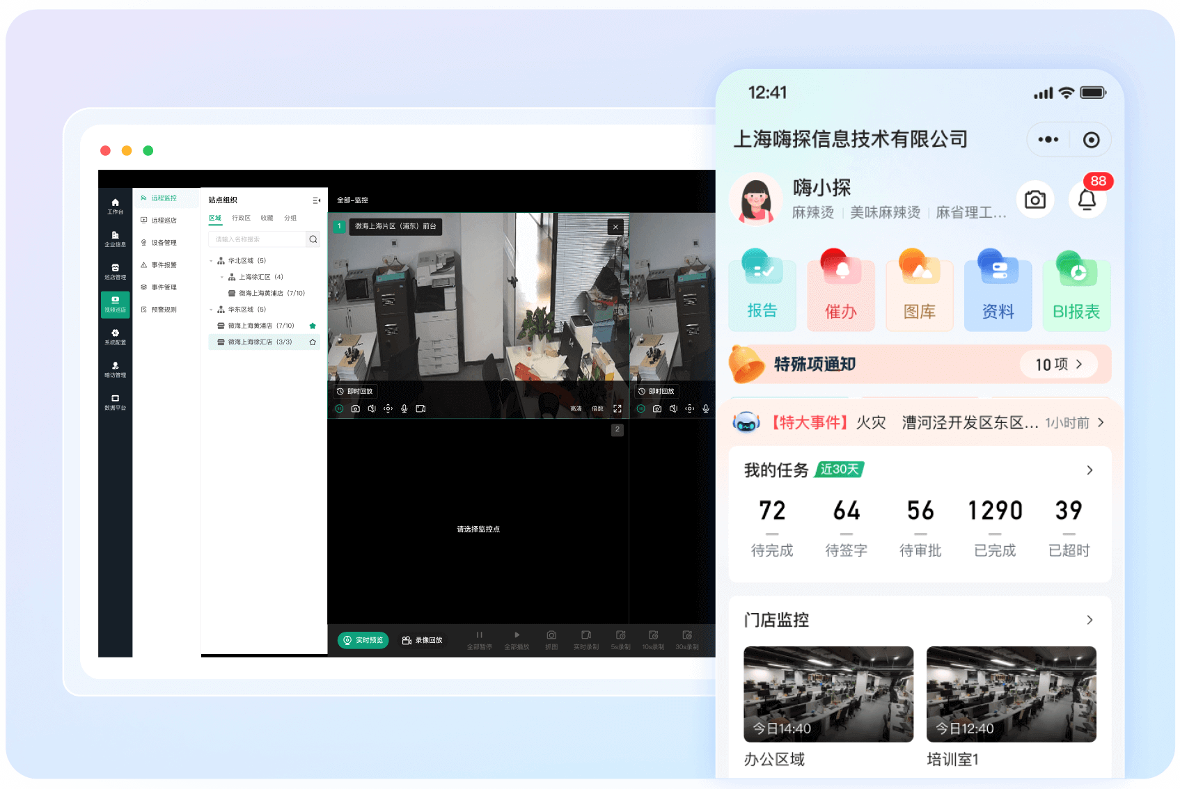1180x789 pixels.
Task: Favorite the 微海上海徐汇店 site with its star
Action: pyautogui.click(x=313, y=342)
